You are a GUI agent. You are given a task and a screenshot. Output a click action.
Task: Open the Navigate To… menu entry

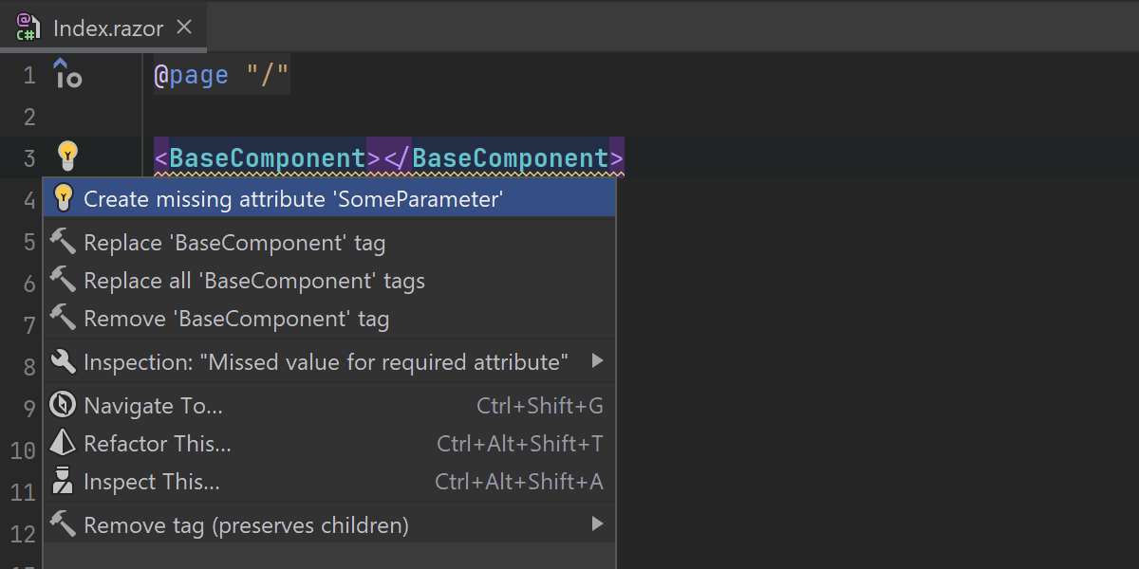154,406
